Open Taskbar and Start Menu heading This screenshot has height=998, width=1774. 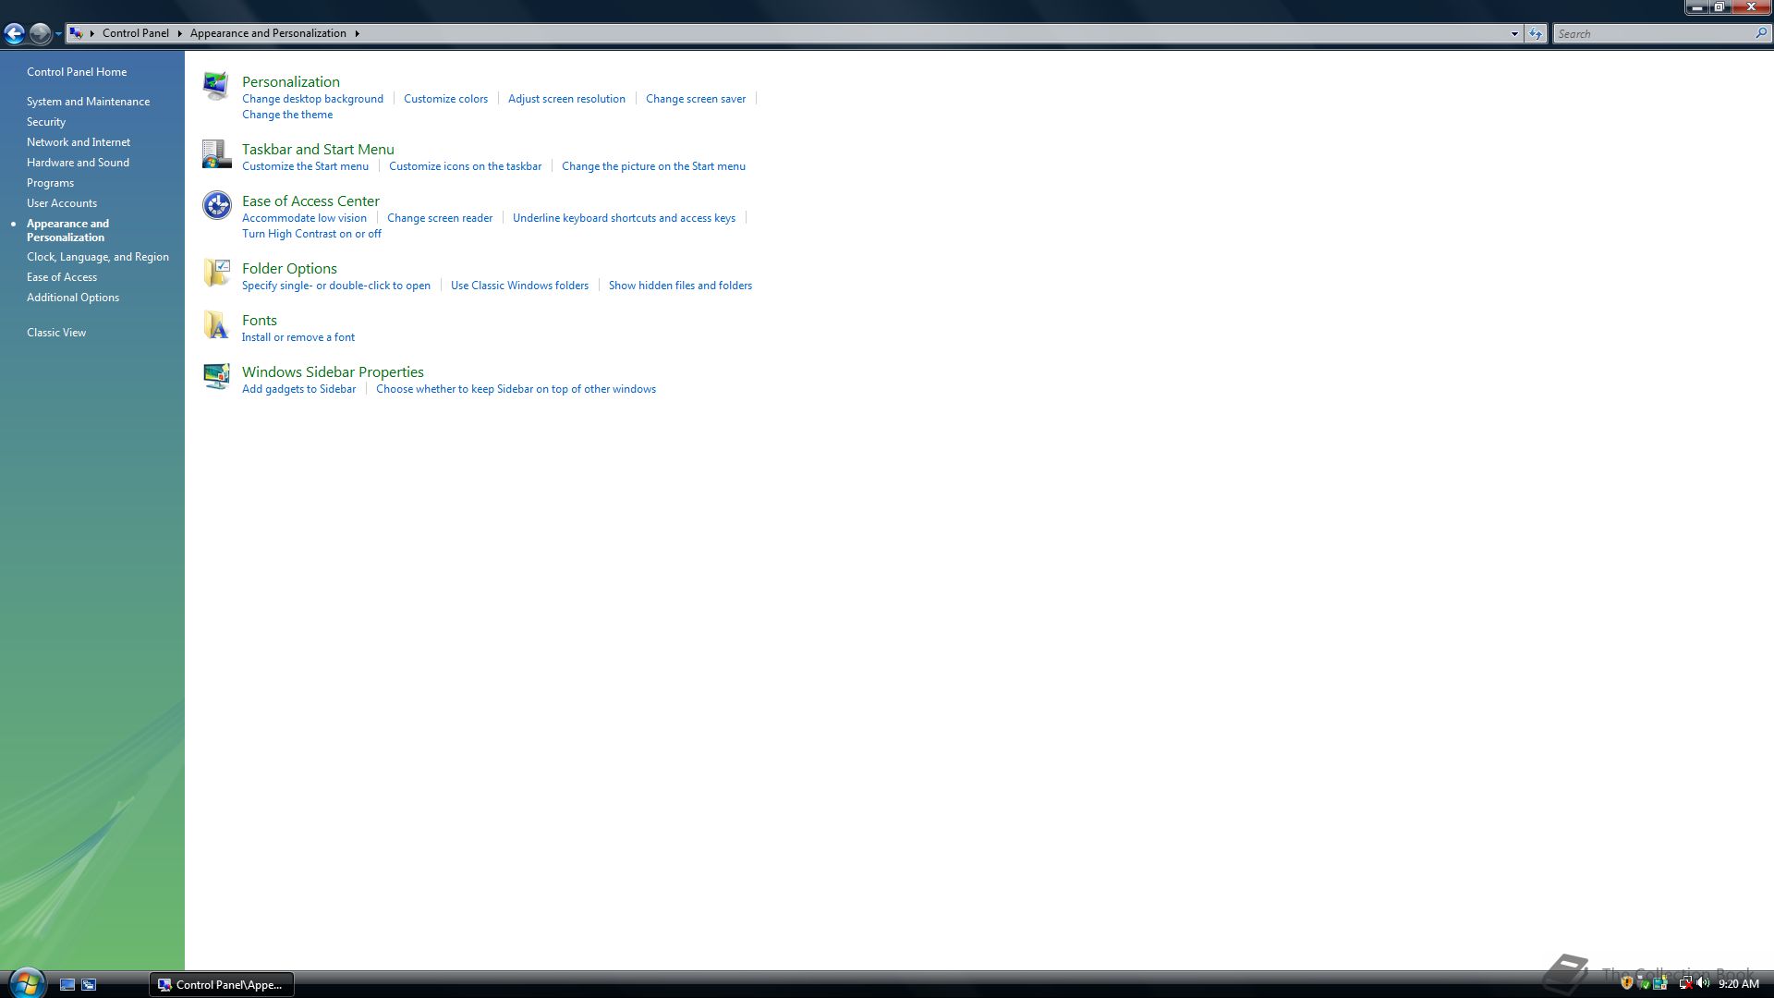click(x=318, y=149)
